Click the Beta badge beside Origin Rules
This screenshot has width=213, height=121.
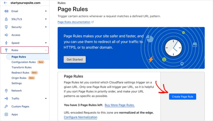click(x=31, y=78)
